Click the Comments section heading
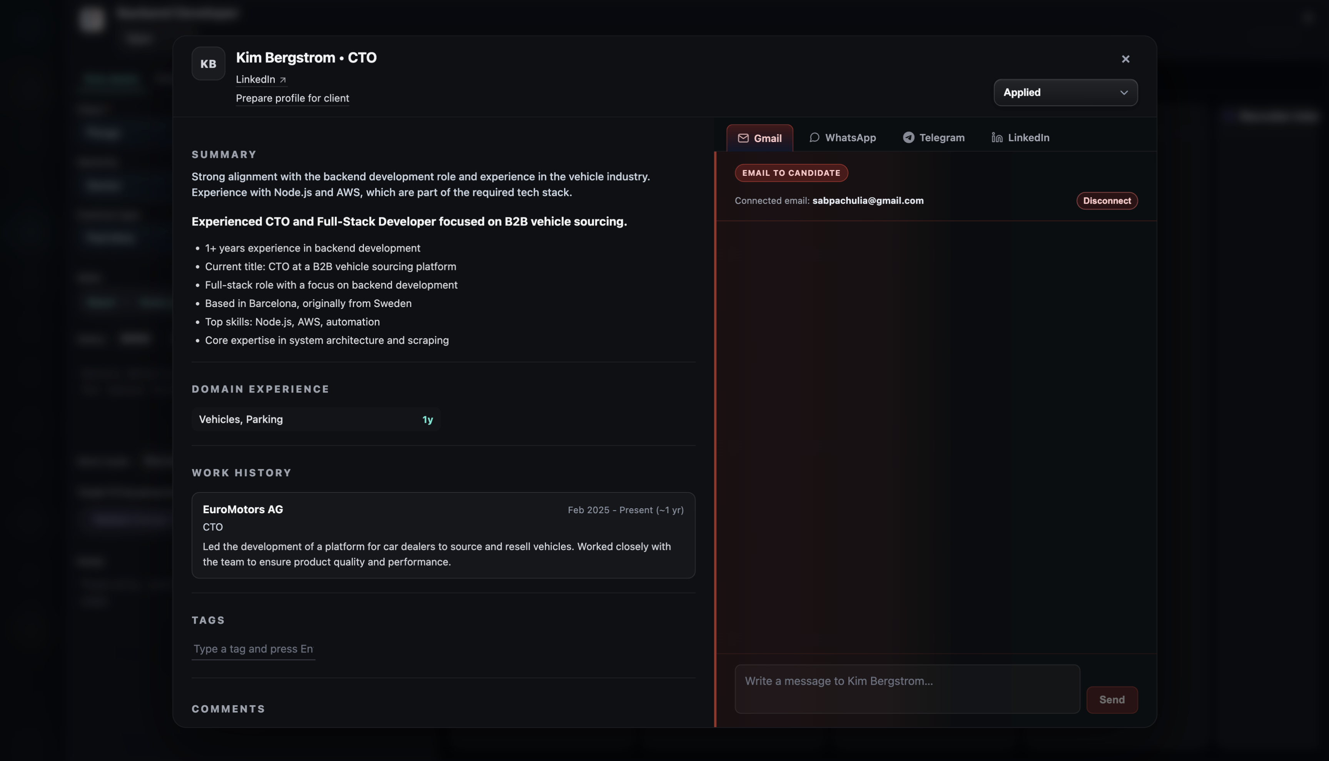 coord(229,709)
